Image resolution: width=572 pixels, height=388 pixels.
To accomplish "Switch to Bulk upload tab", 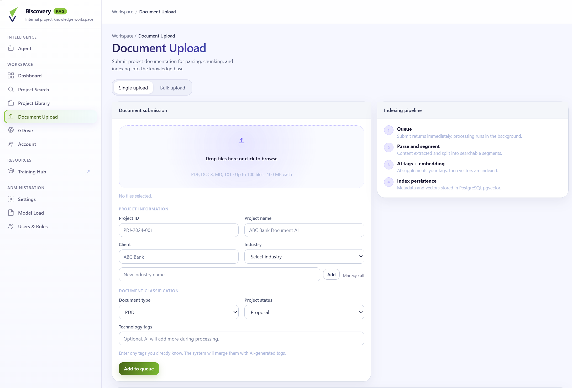I will coord(172,88).
